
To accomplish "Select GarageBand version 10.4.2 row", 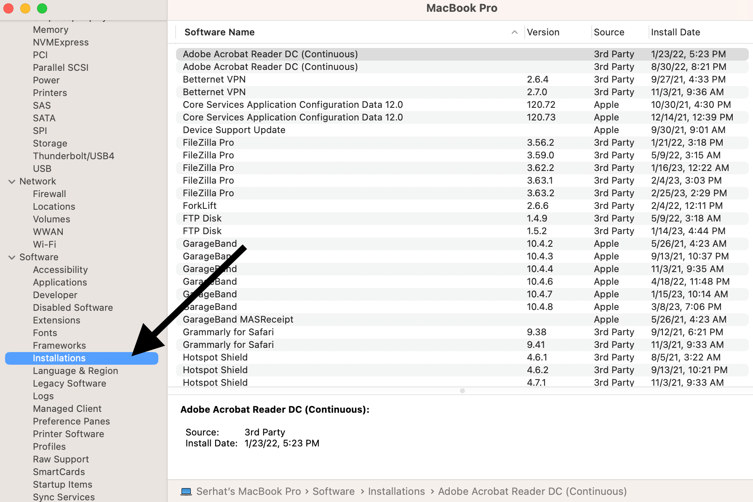I will 462,244.
